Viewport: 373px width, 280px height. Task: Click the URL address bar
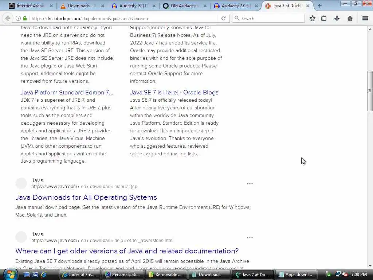[x=124, y=18]
